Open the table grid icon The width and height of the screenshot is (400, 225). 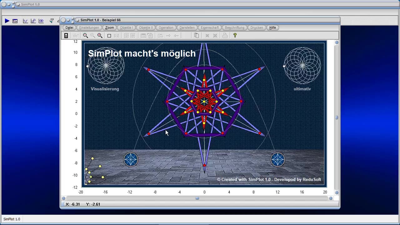[143, 36]
